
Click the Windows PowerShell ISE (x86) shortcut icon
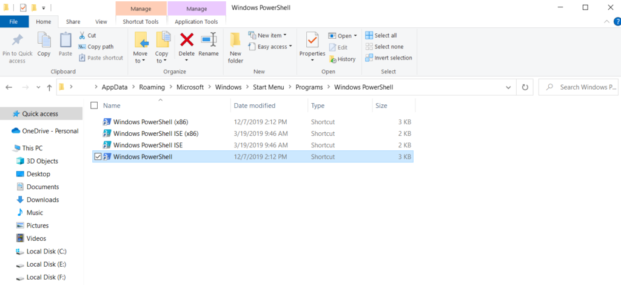[x=107, y=133]
